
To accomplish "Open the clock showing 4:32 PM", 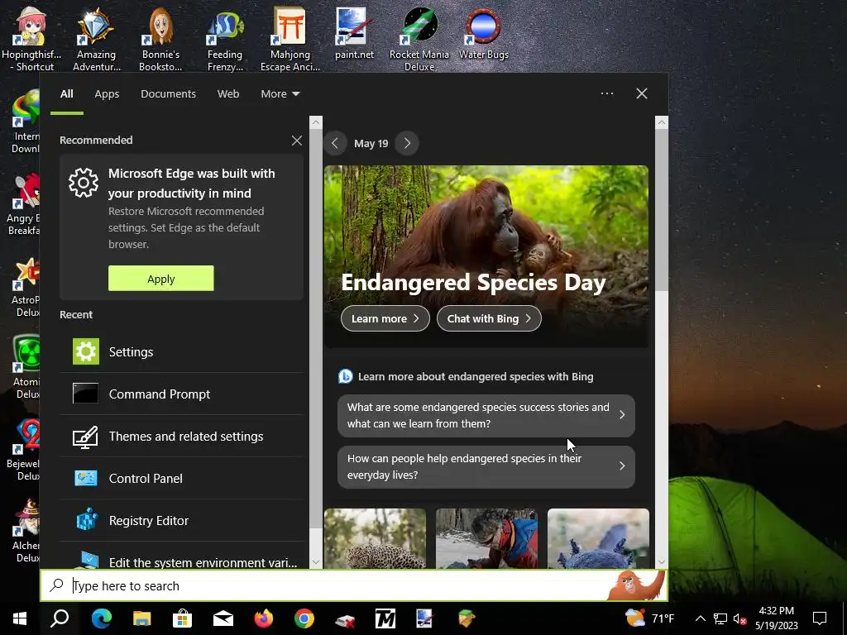I will point(776,618).
